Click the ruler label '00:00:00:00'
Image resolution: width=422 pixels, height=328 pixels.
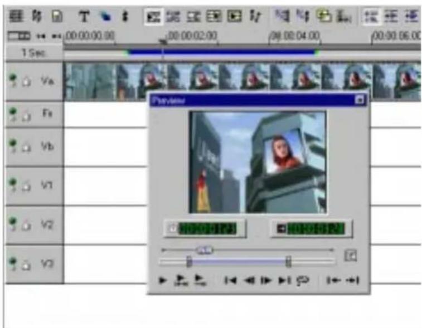90,36
